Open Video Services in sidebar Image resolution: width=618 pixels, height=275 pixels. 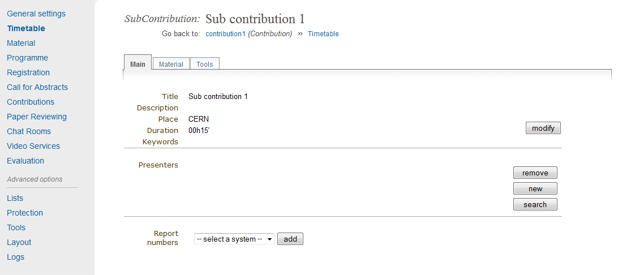tap(33, 146)
